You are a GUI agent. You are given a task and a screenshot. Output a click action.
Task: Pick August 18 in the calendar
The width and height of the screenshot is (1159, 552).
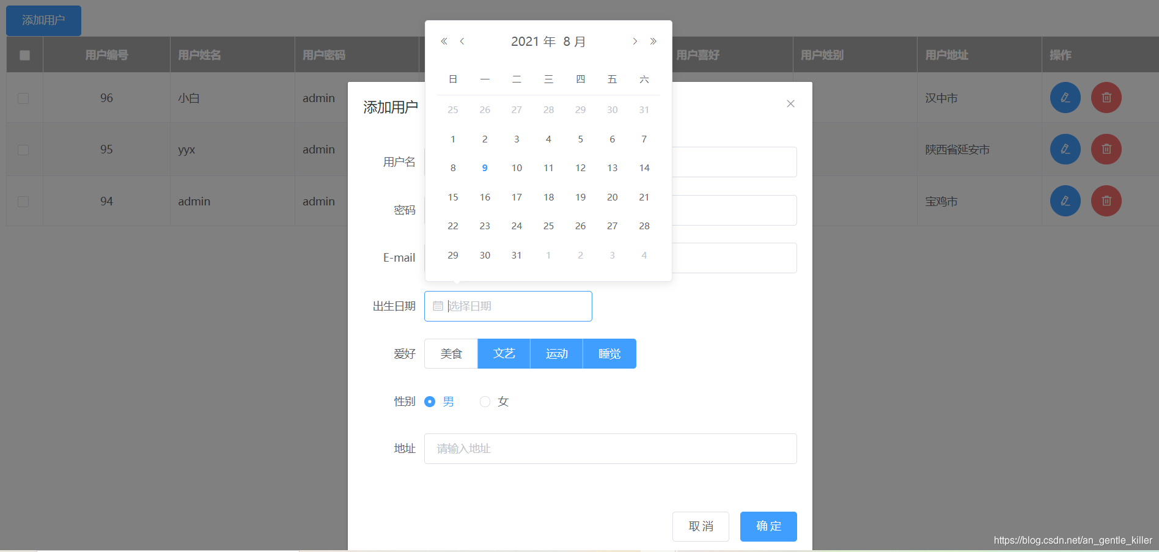(x=548, y=197)
